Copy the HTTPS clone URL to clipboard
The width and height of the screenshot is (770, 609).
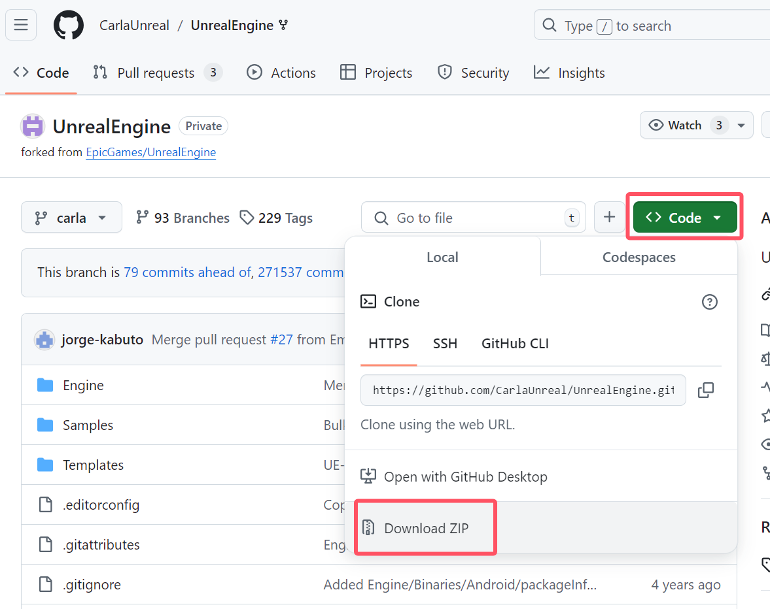tap(705, 390)
